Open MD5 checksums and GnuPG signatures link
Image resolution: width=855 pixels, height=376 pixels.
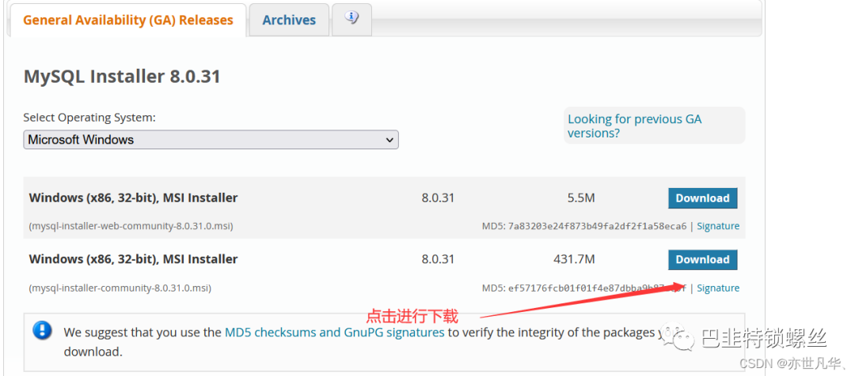334,332
